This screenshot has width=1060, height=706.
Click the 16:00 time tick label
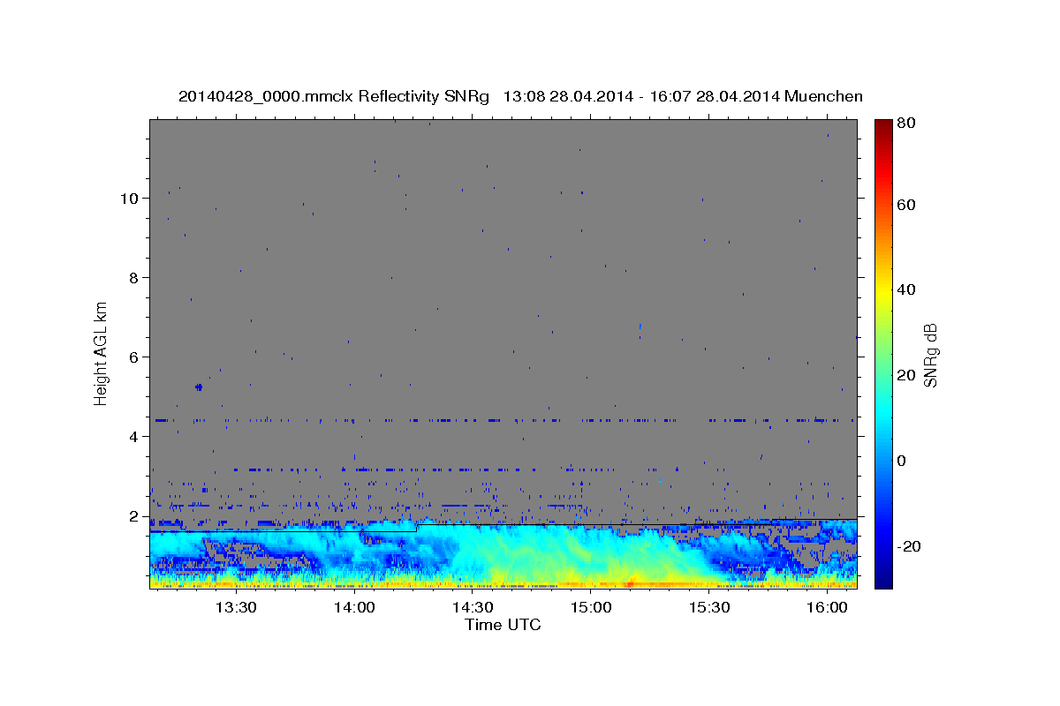827,608
